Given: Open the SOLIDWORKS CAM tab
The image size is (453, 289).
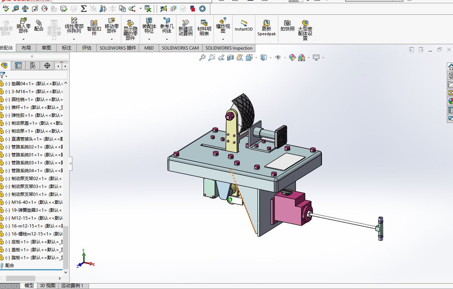Looking at the screenshot, I should [180, 48].
